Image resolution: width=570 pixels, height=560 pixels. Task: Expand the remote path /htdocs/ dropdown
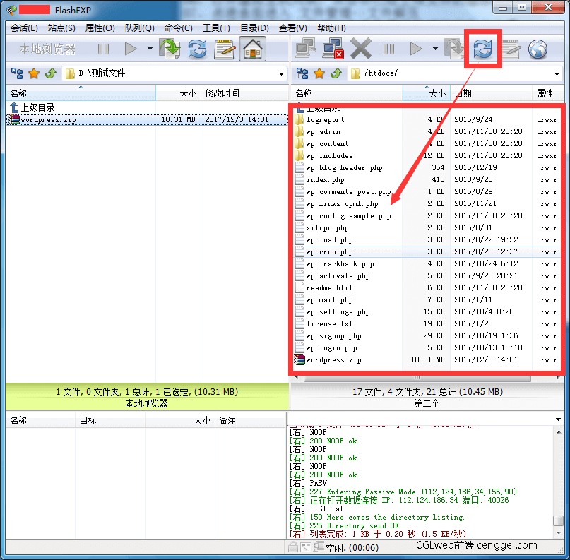click(557, 73)
